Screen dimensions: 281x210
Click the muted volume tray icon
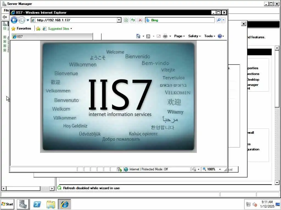click(255, 204)
